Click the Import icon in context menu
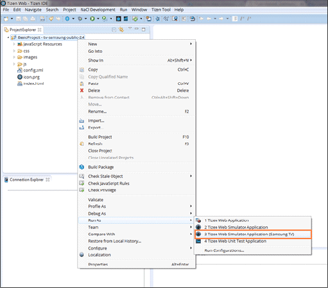328x288 pixels. click(82, 121)
